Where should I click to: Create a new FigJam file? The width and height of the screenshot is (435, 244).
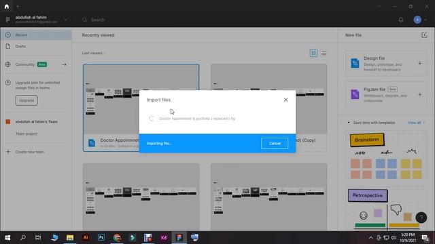[x=386, y=95]
